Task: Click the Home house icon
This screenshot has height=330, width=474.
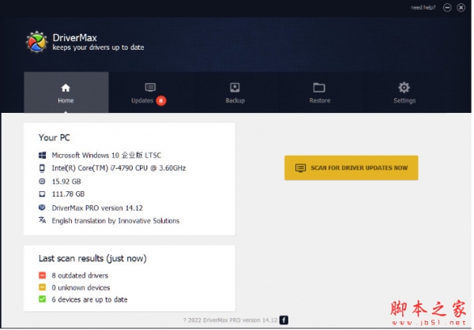Action: 66,88
